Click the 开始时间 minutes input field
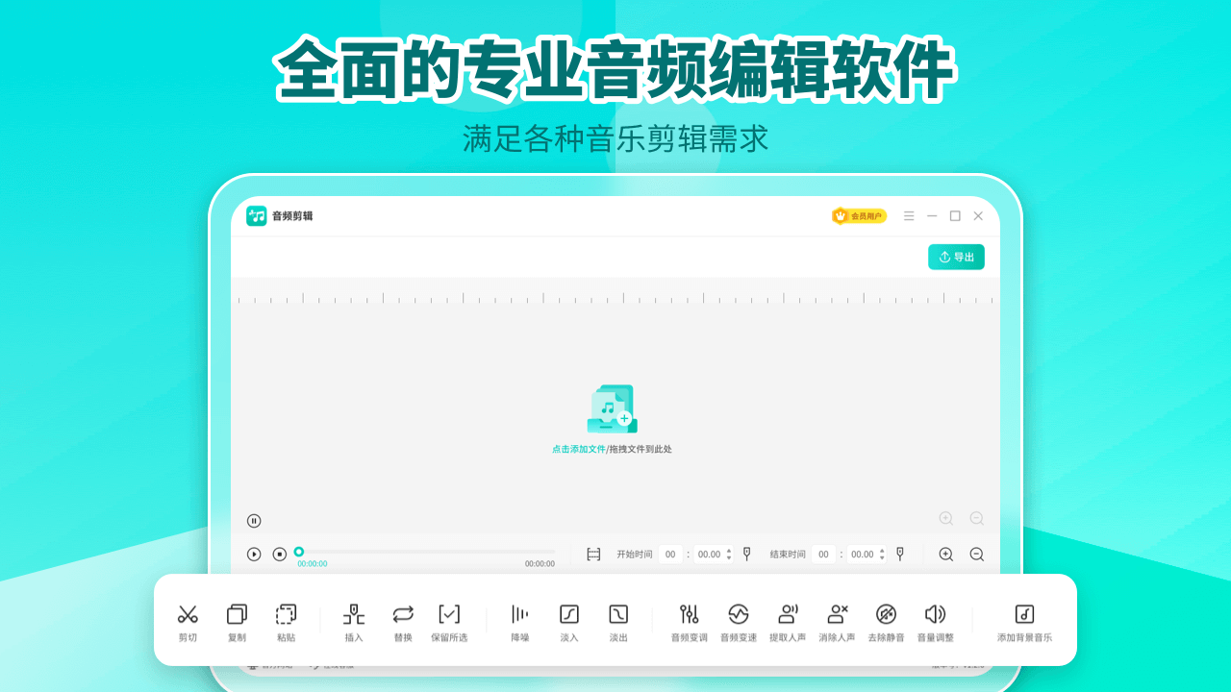This screenshot has height=692, width=1231. [x=670, y=555]
